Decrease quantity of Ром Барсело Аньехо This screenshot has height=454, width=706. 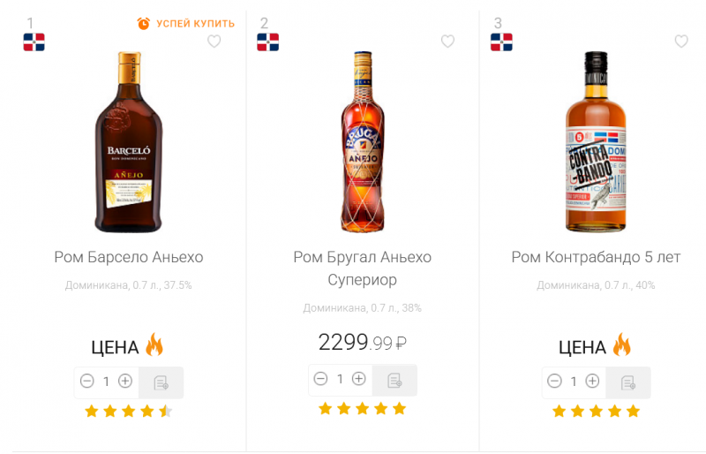point(86,382)
